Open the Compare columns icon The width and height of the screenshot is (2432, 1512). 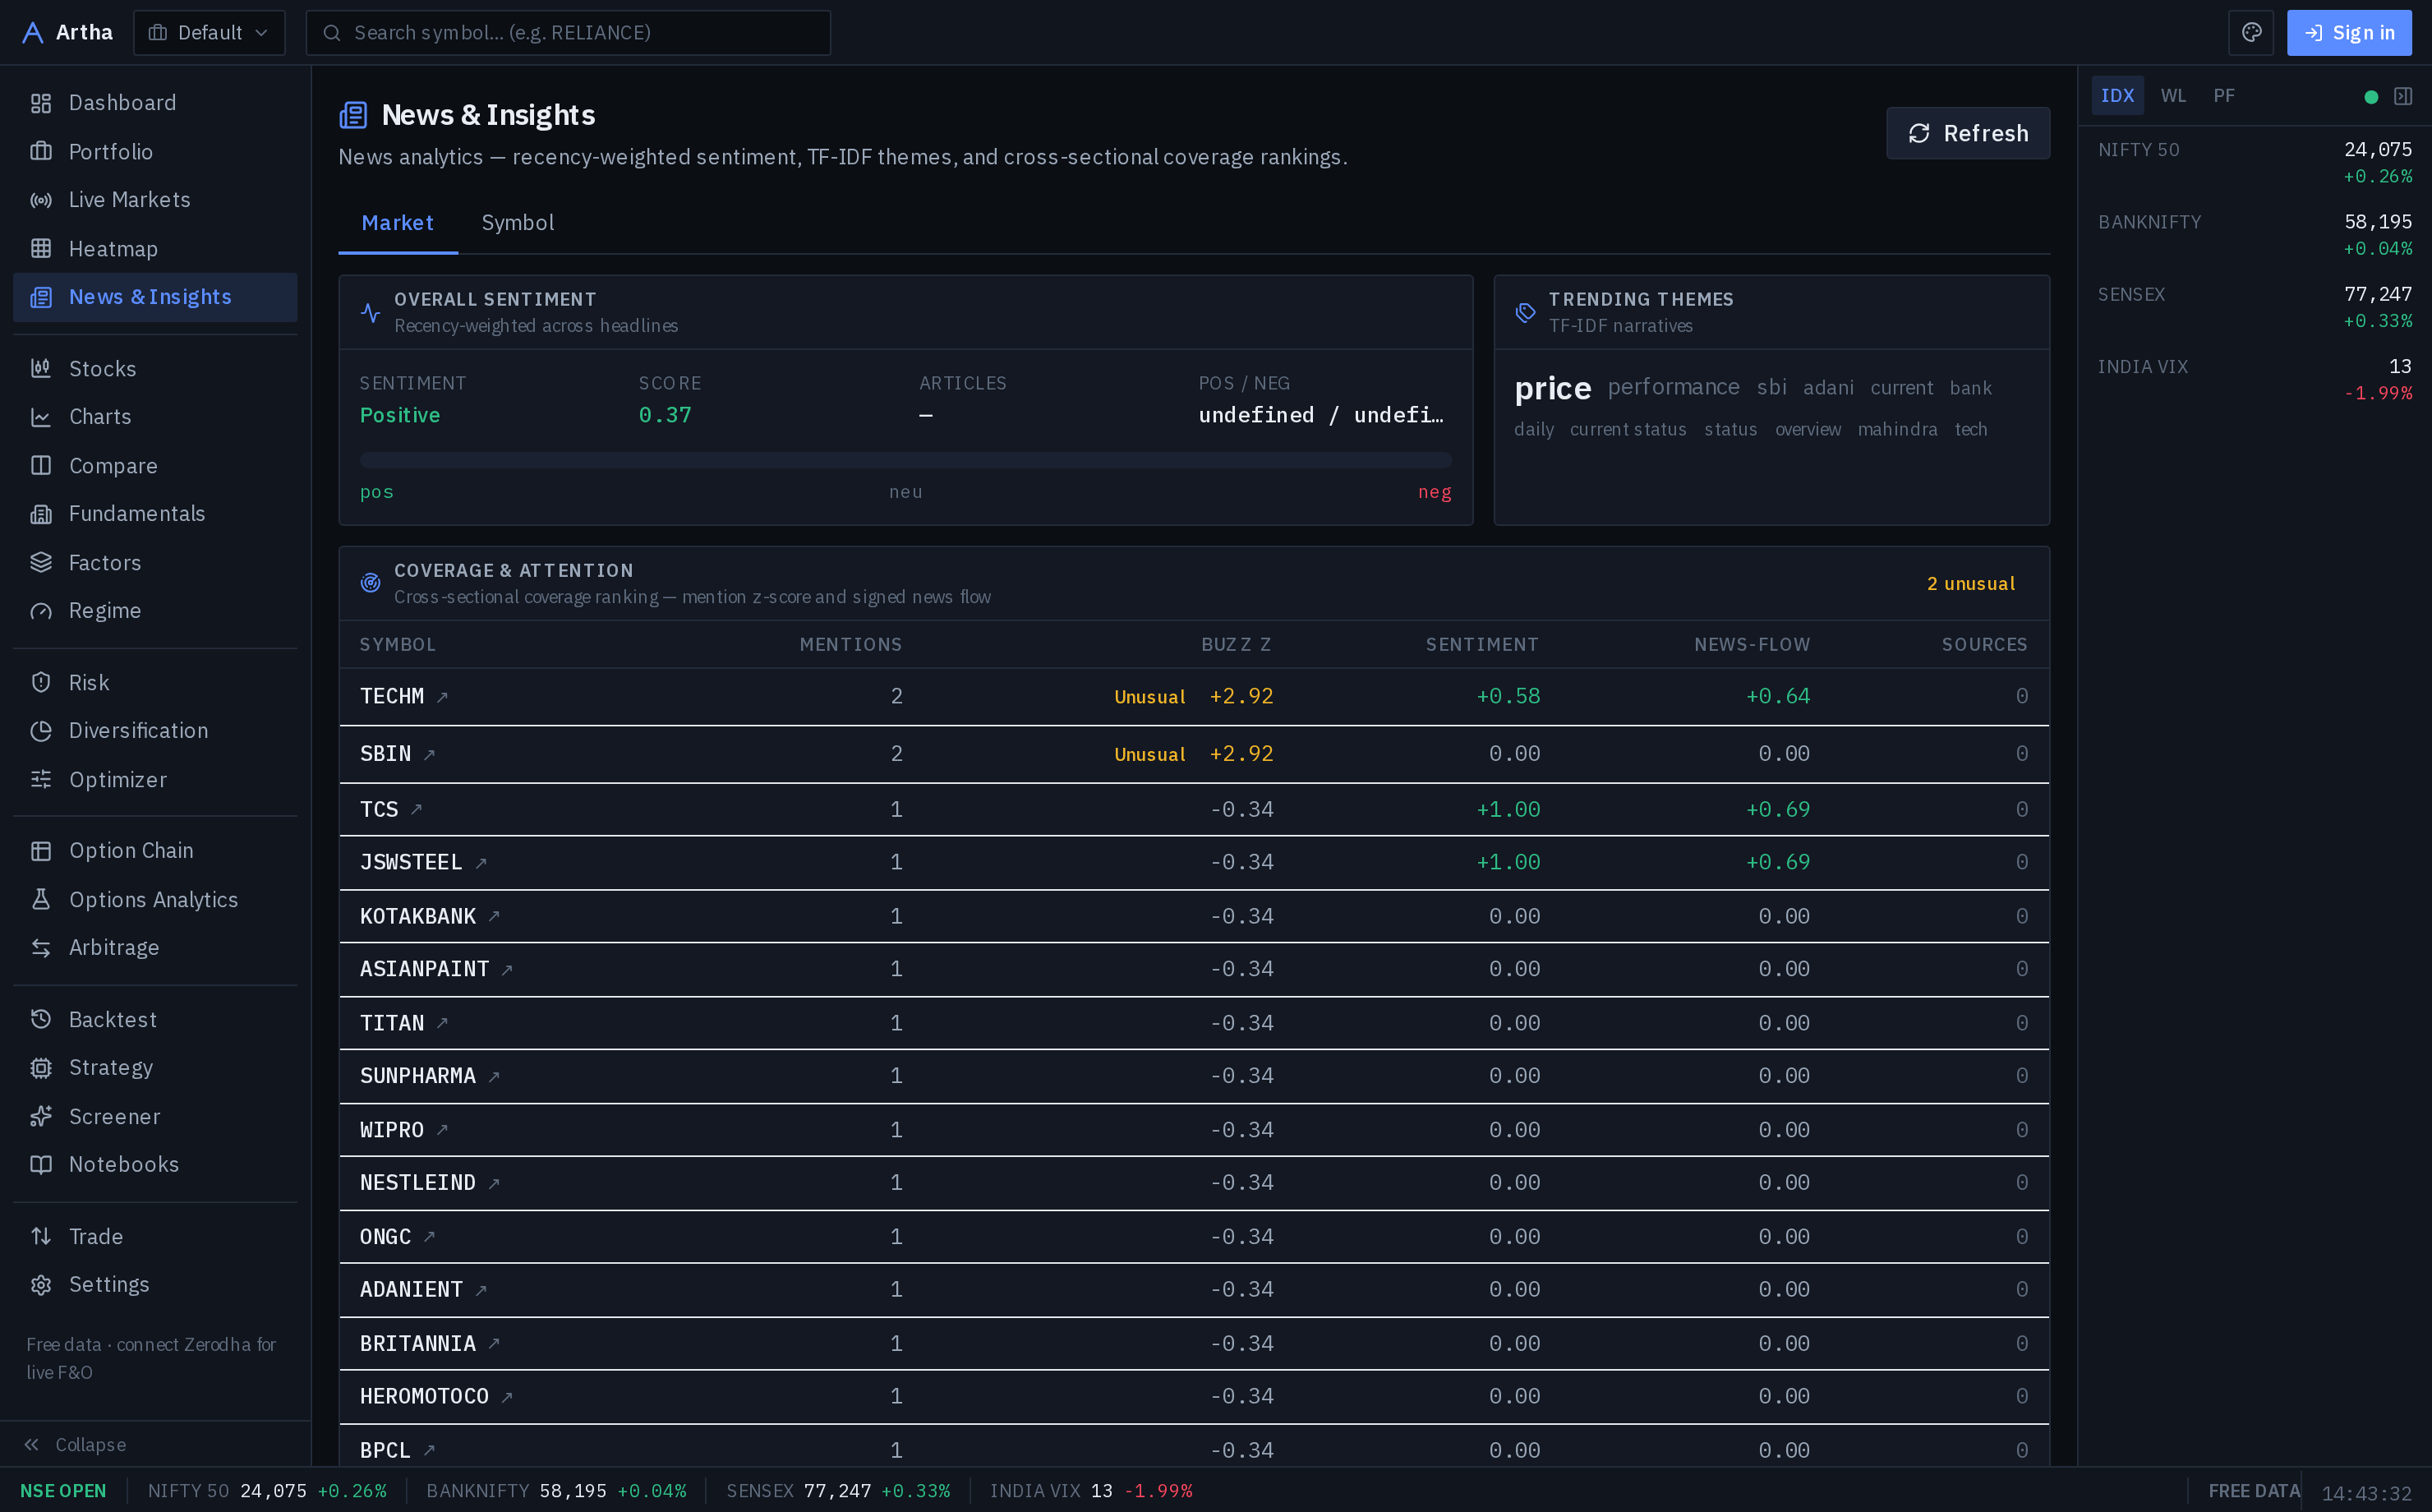tap(41, 465)
